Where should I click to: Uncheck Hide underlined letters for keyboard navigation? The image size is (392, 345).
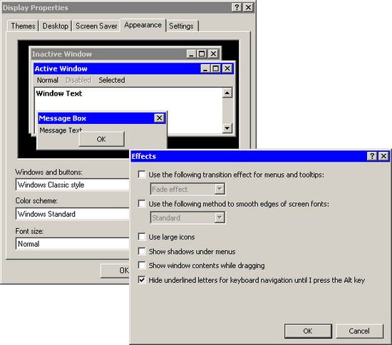142,280
